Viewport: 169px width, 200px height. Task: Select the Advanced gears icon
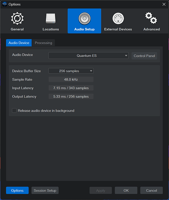(151, 18)
